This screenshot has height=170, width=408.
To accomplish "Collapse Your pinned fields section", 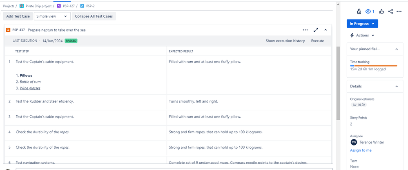I will (397, 49).
